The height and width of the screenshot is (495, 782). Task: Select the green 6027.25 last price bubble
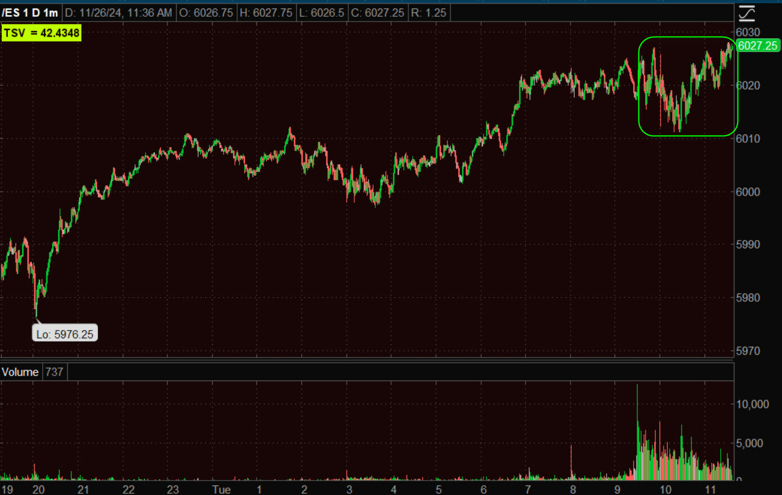(x=757, y=46)
